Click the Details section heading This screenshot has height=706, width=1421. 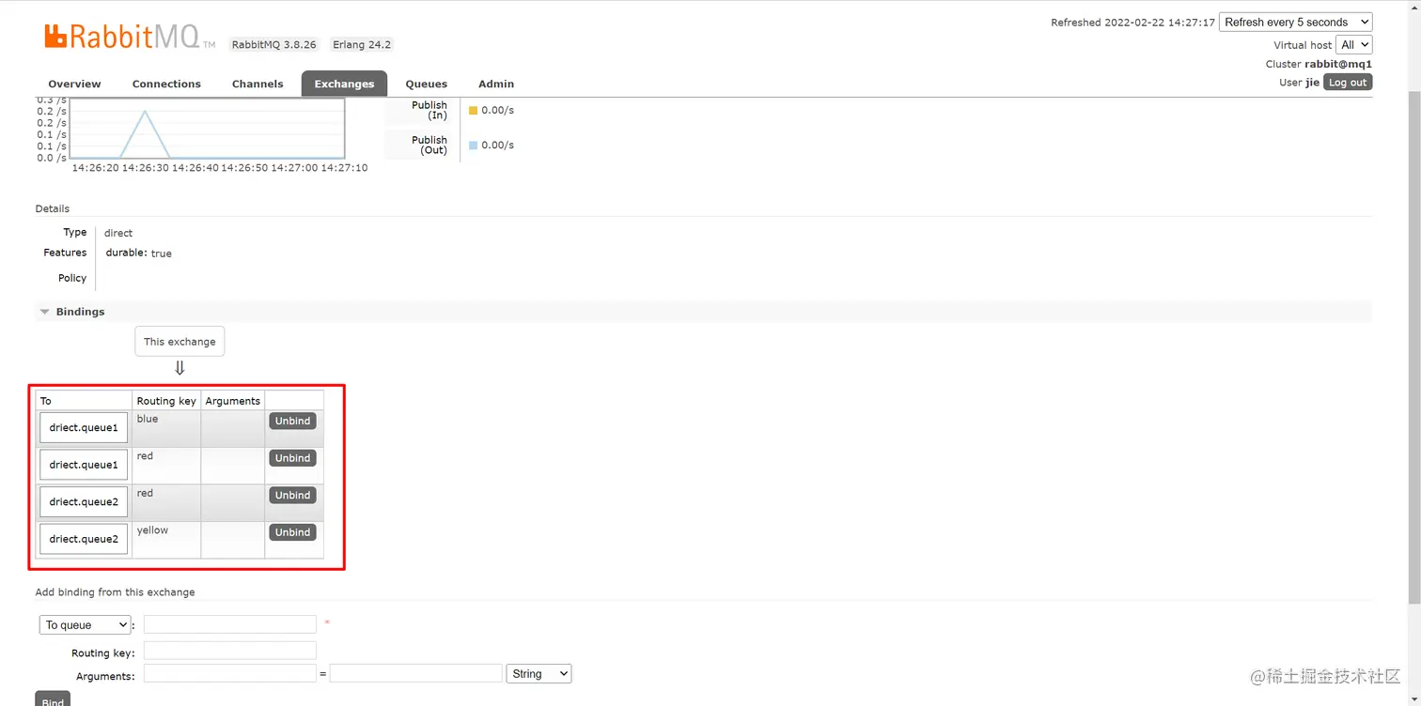point(53,208)
